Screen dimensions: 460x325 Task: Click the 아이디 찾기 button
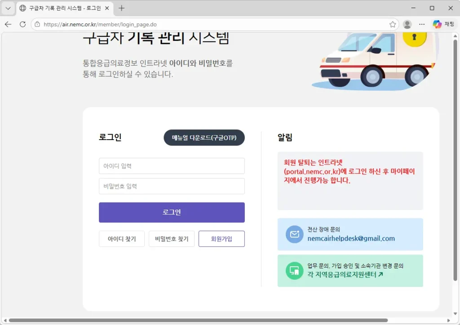pos(121,238)
